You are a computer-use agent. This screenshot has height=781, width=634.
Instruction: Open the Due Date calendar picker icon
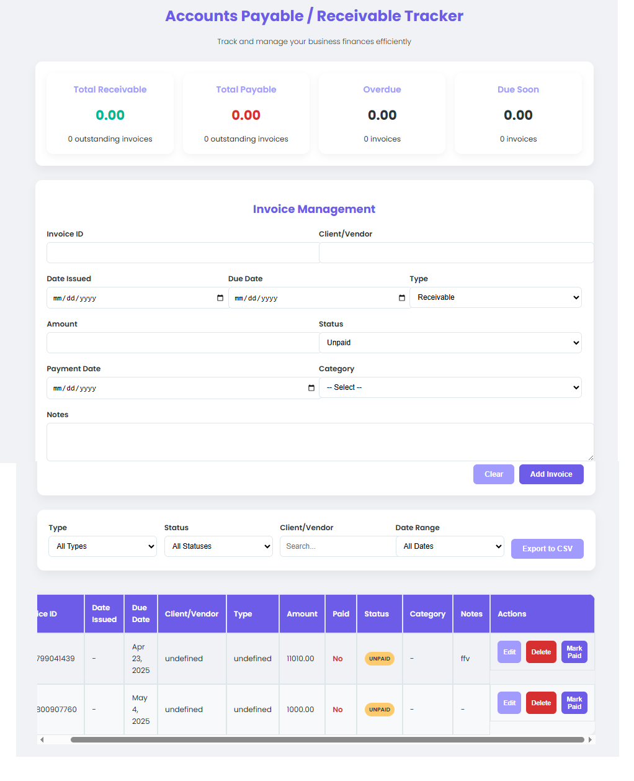(x=402, y=298)
